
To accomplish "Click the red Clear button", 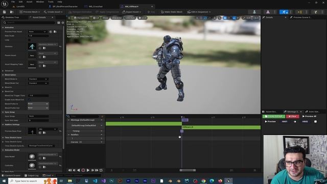I will [x=292, y=117].
